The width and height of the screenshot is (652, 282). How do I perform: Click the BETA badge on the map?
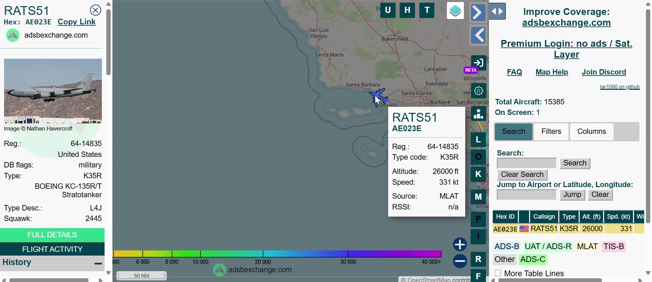click(x=471, y=70)
